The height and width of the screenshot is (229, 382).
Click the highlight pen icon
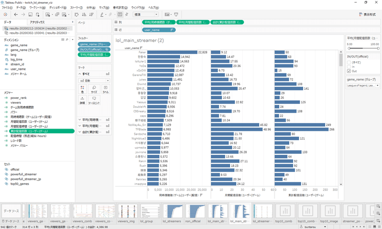(x=102, y=15)
